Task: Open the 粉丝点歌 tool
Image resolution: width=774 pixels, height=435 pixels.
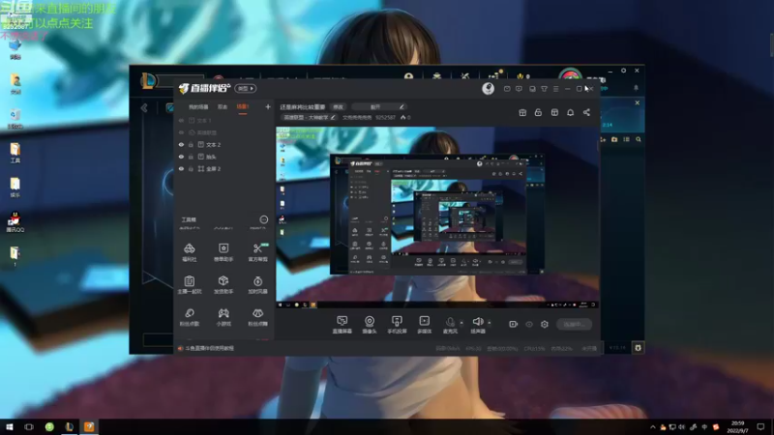Action: [x=190, y=317]
